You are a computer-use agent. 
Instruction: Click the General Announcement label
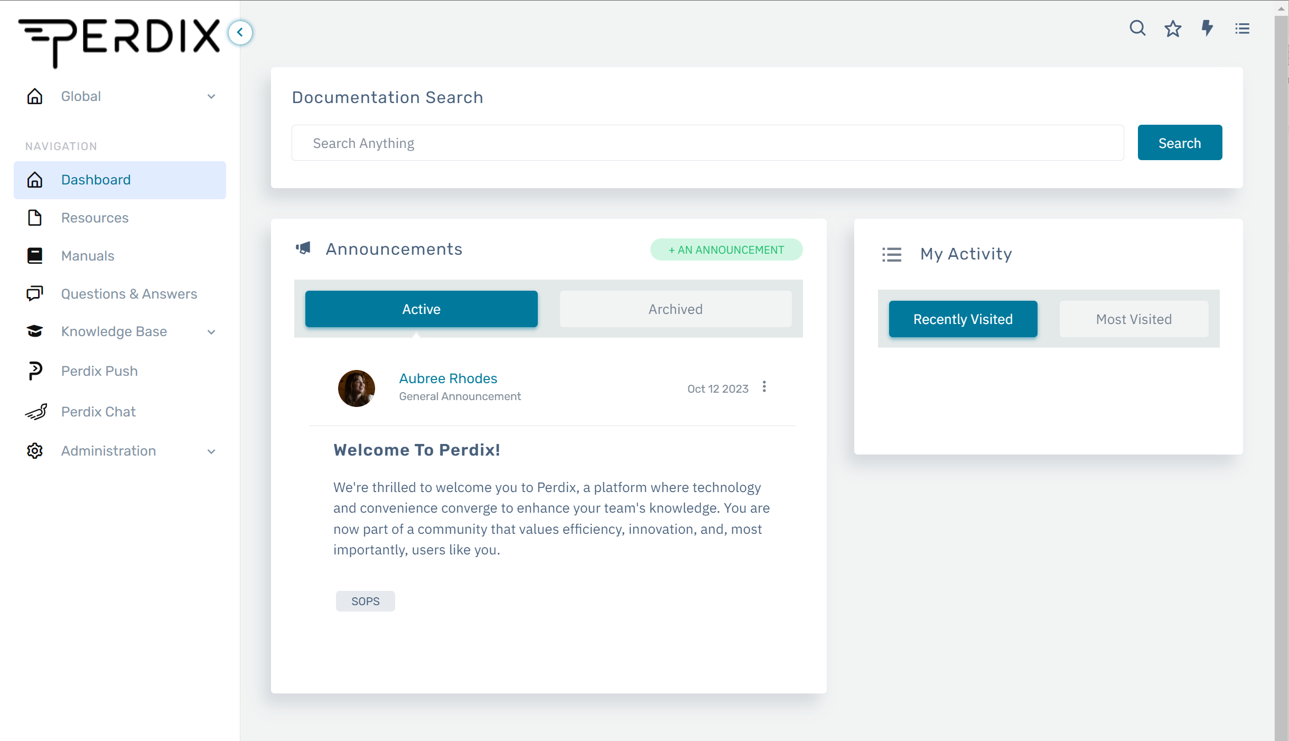(460, 396)
